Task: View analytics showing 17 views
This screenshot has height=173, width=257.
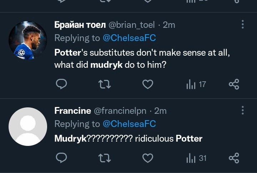Action: pyautogui.click(x=196, y=84)
